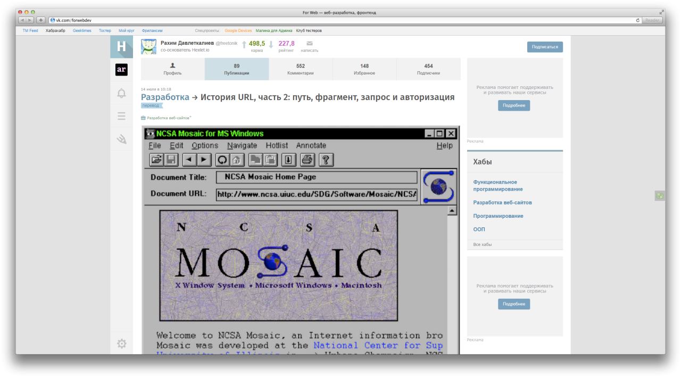This screenshot has height=377, width=681.
Task: Click the Habr 'H' logo in the sidebar
Action: click(121, 47)
